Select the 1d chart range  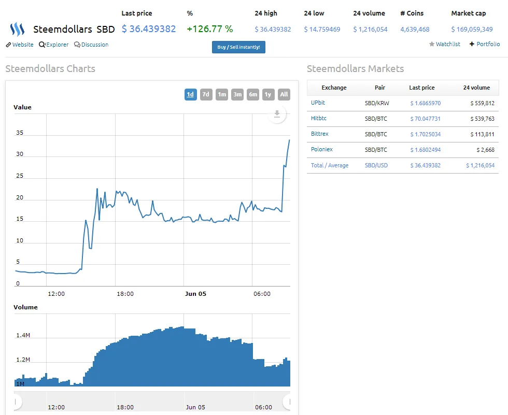pyautogui.click(x=191, y=94)
